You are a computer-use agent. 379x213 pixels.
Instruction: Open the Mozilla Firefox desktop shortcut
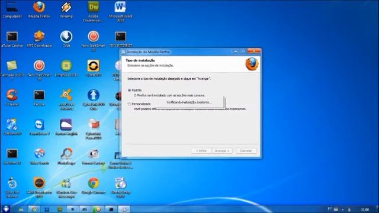(x=39, y=9)
